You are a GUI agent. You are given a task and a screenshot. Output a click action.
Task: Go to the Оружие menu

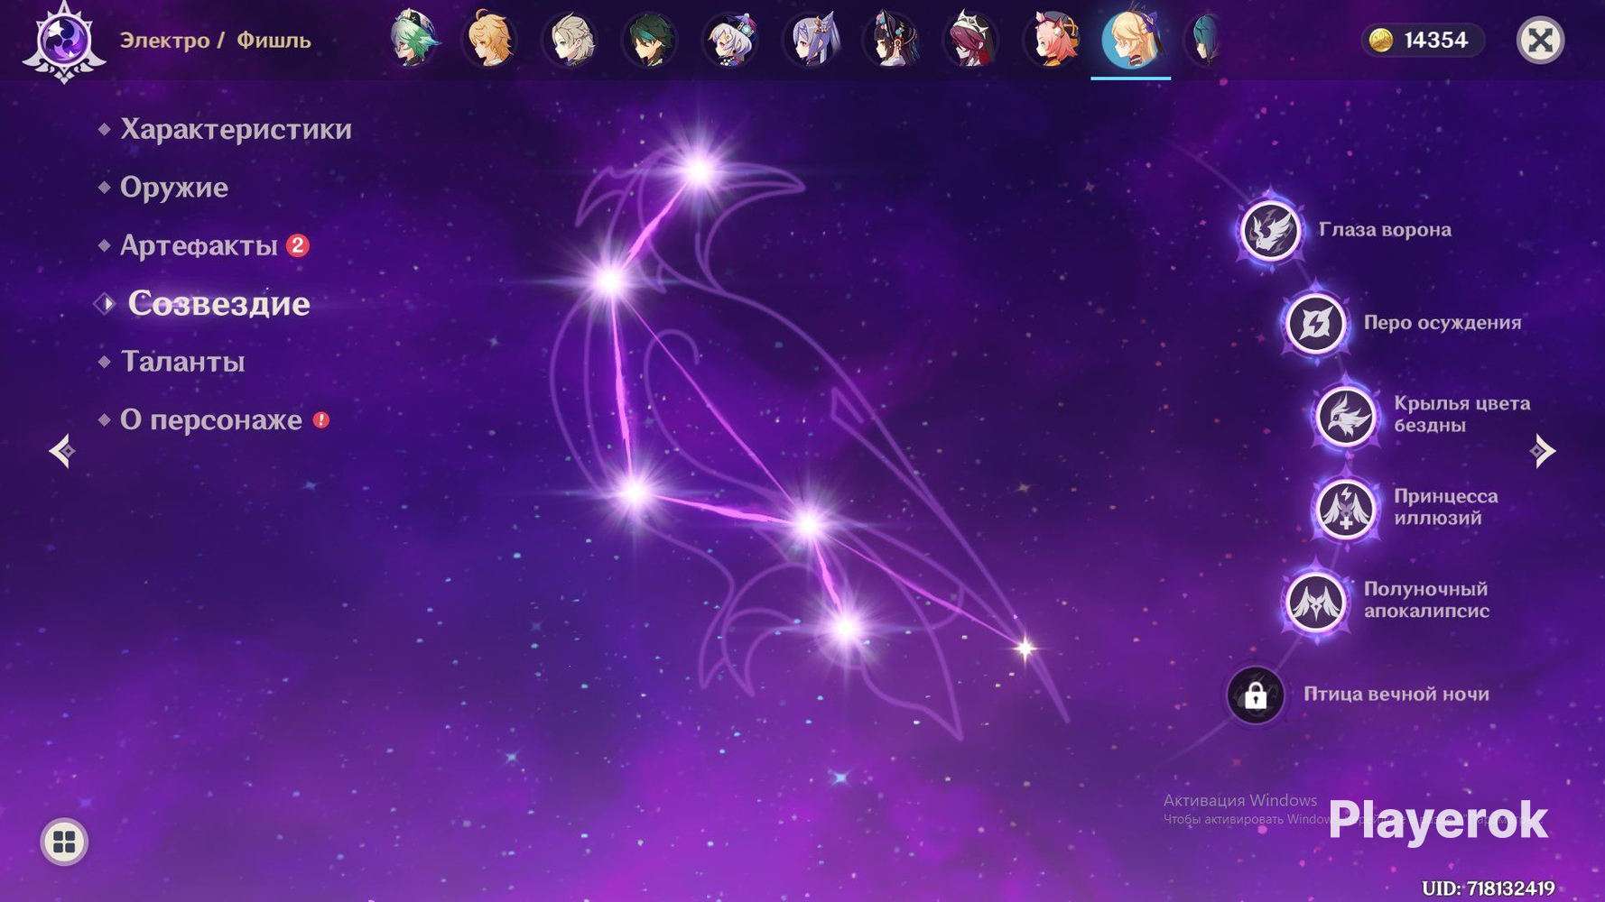(x=174, y=188)
